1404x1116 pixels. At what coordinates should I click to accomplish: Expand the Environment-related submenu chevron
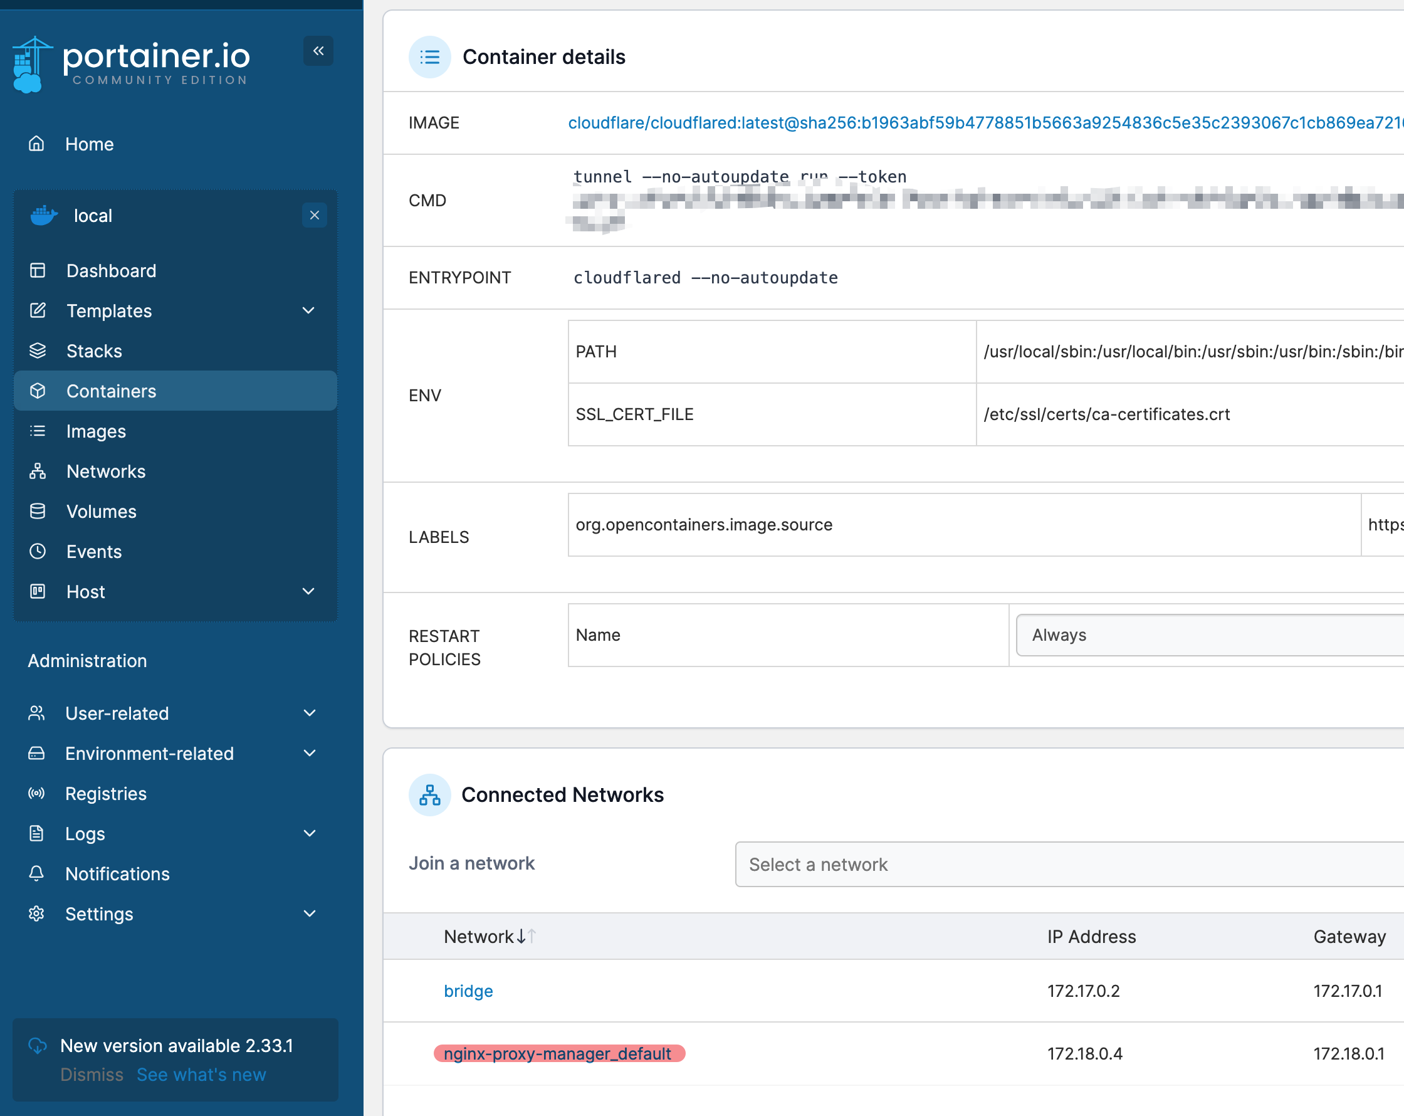click(310, 753)
